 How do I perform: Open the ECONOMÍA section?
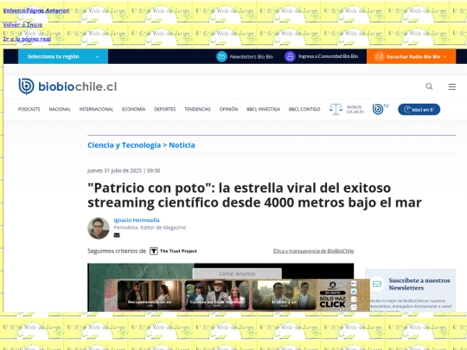tap(133, 109)
